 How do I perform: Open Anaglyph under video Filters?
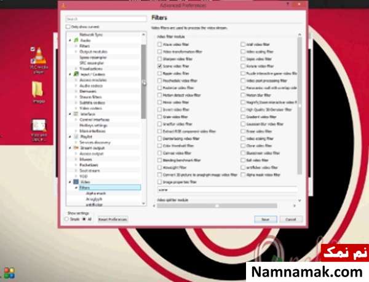tap(94, 199)
